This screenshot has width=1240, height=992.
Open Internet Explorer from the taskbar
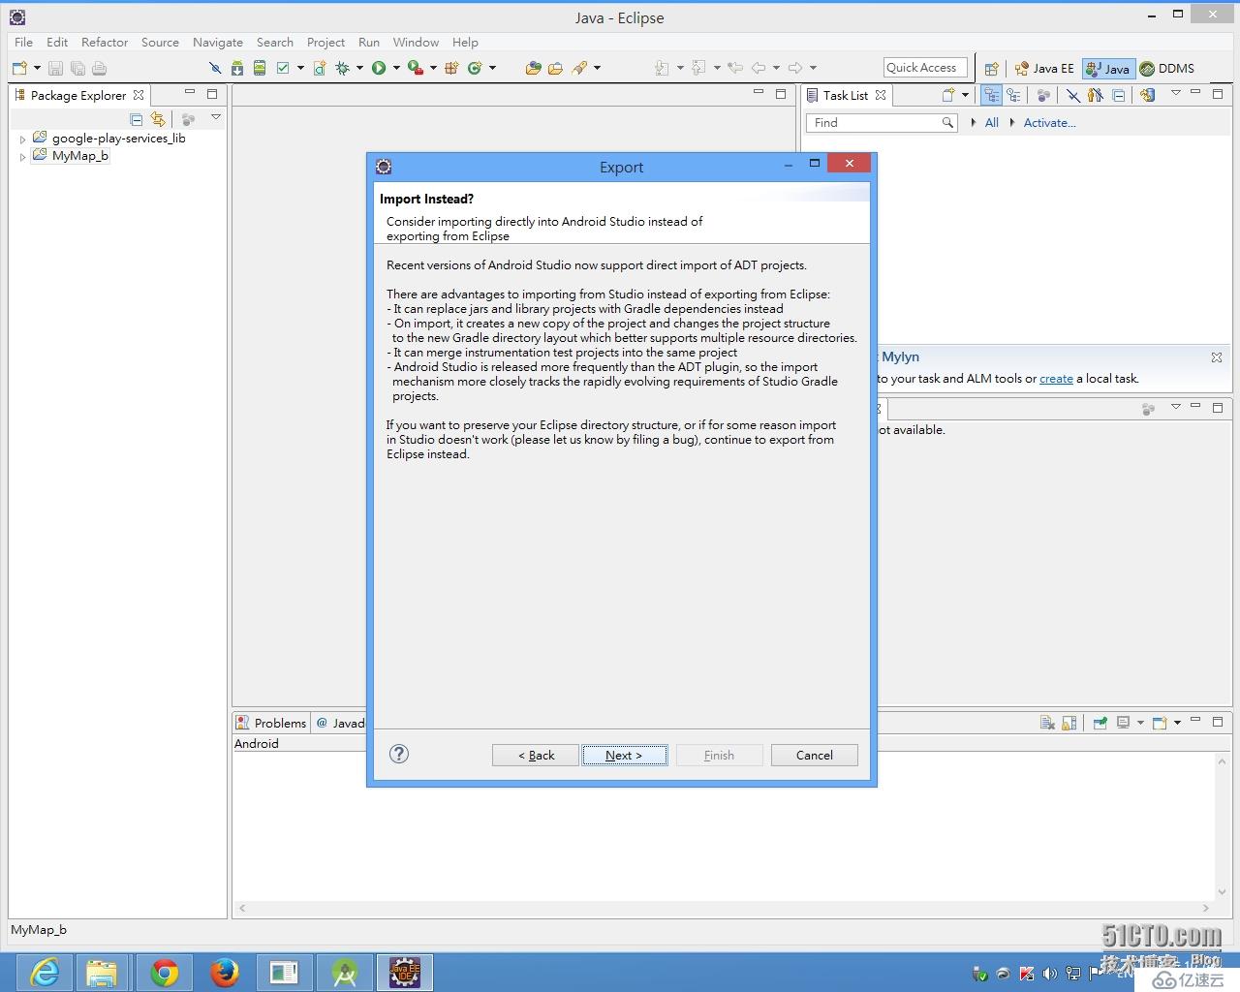[45, 972]
